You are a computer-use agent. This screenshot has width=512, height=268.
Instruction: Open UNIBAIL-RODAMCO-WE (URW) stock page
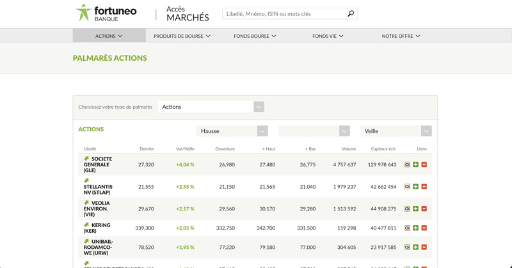[x=99, y=247]
